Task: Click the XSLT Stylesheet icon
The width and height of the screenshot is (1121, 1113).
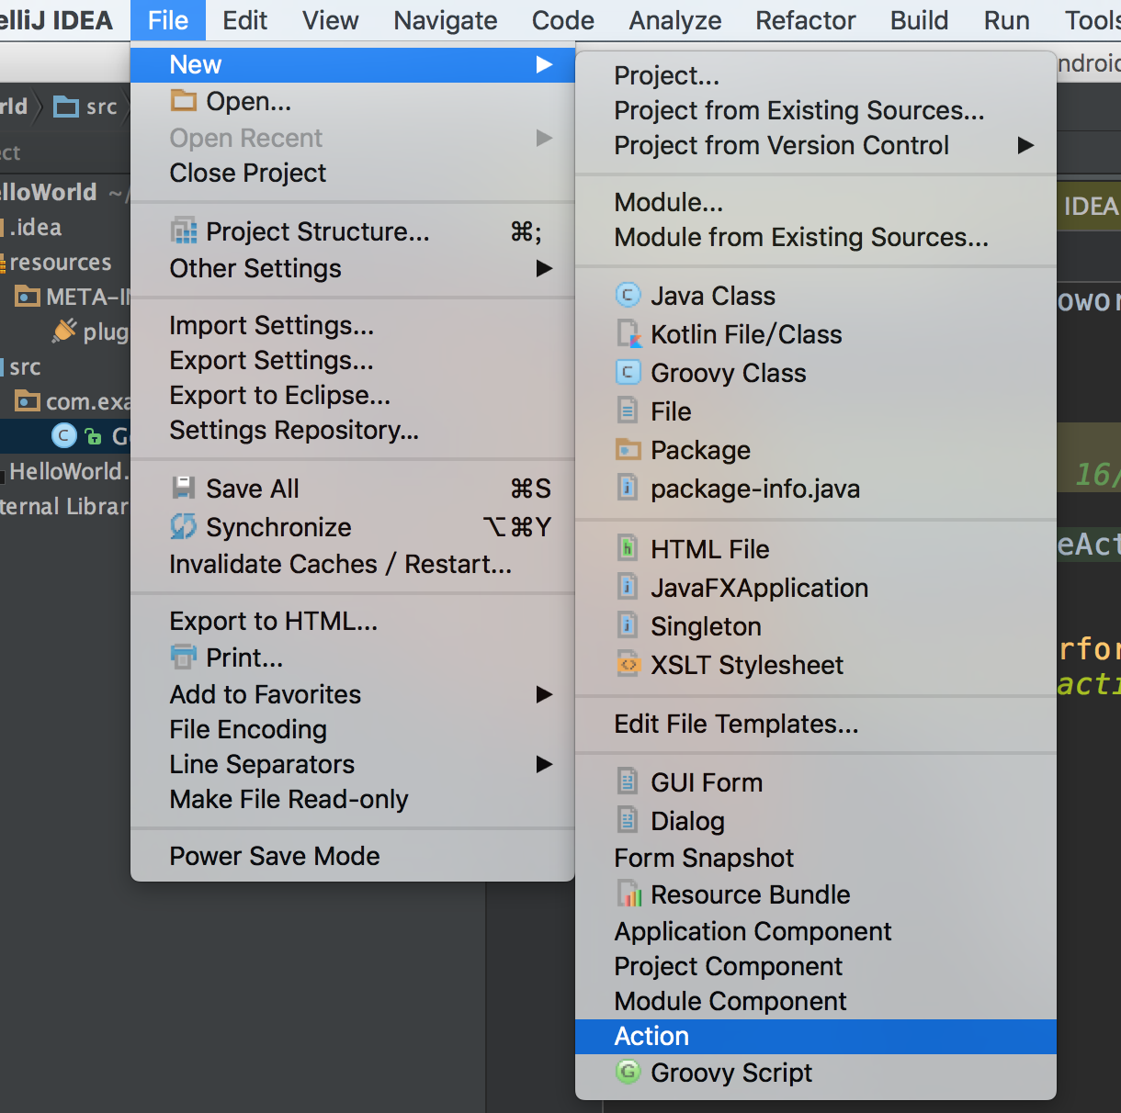Action: [x=628, y=665]
